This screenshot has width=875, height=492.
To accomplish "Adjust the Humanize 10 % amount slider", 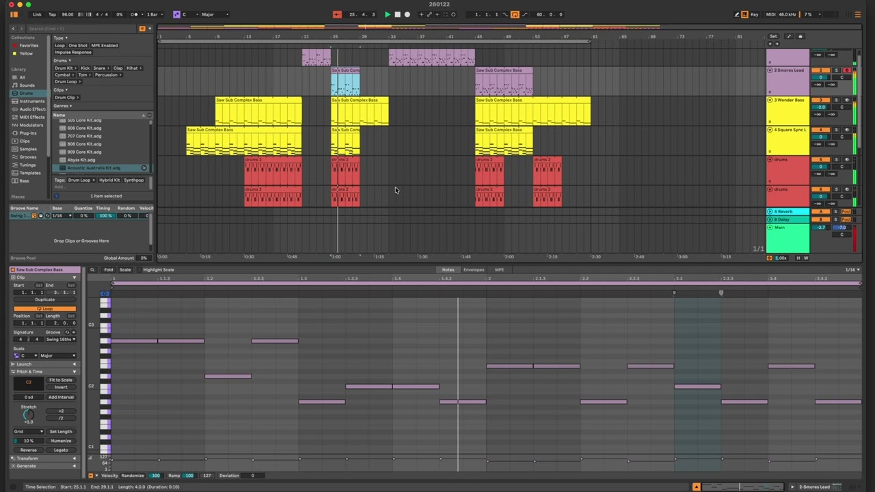I will click(x=28, y=441).
